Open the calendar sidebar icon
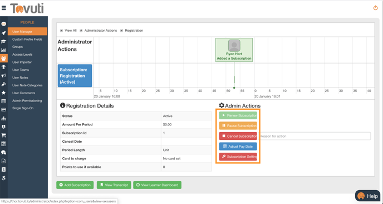383x204 pixels. click(x=4, y=144)
